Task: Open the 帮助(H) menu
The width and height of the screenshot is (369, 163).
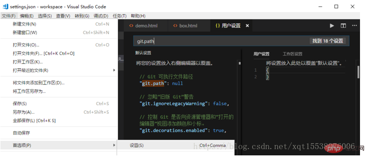Action: pos(138,16)
